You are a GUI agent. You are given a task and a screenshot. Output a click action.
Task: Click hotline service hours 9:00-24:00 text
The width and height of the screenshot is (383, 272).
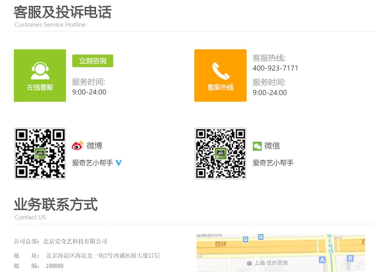pos(270,93)
